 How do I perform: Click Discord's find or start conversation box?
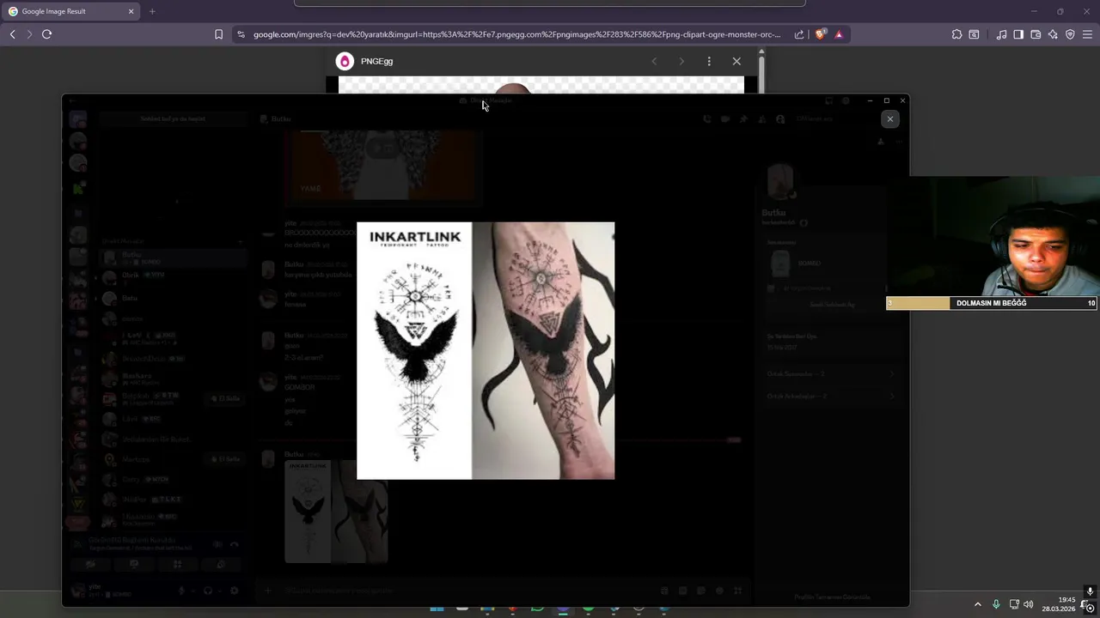coord(173,118)
